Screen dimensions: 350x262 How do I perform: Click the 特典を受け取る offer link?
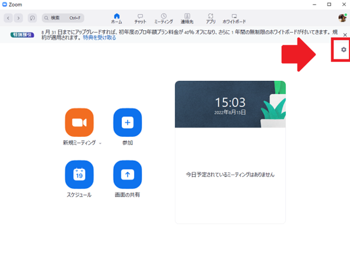(99, 38)
